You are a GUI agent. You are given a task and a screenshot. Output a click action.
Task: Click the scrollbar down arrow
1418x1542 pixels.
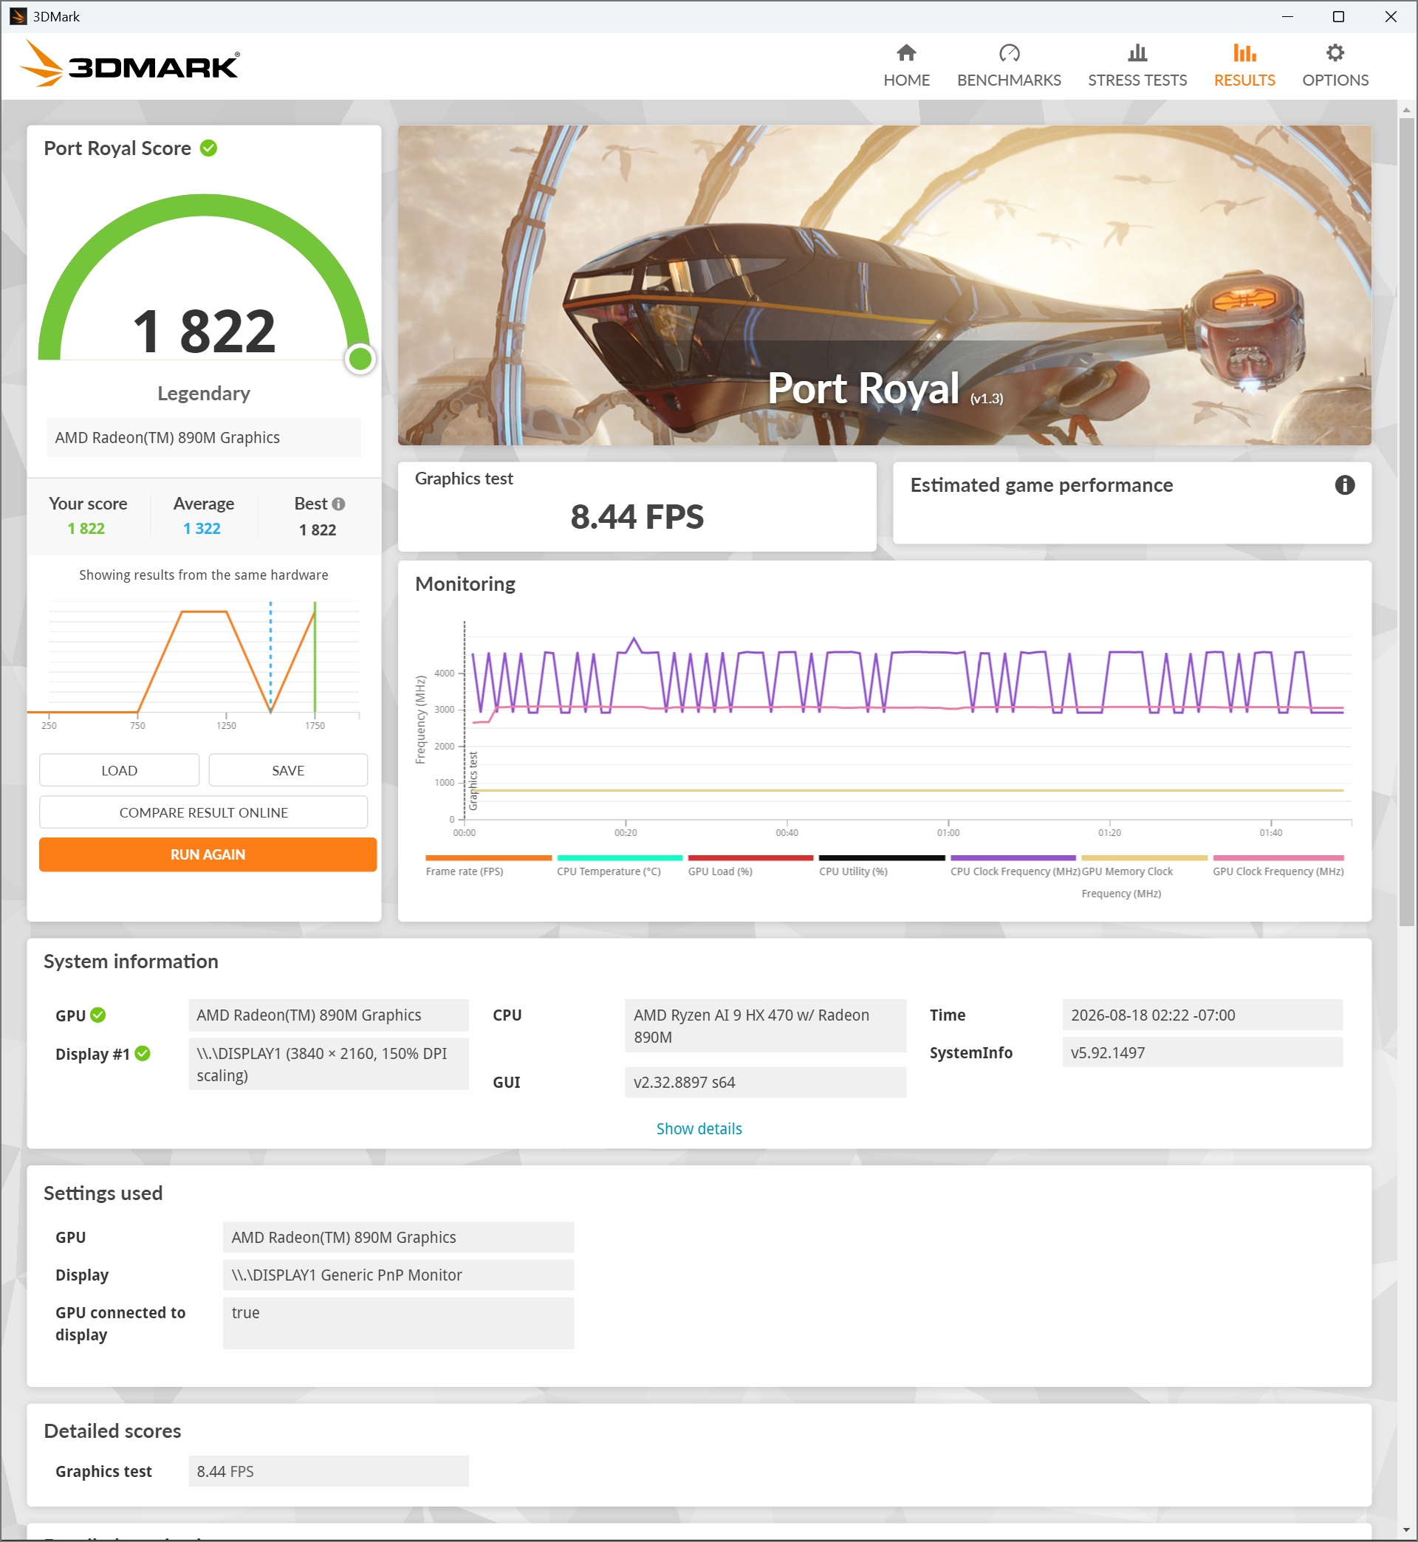coord(1405,1530)
